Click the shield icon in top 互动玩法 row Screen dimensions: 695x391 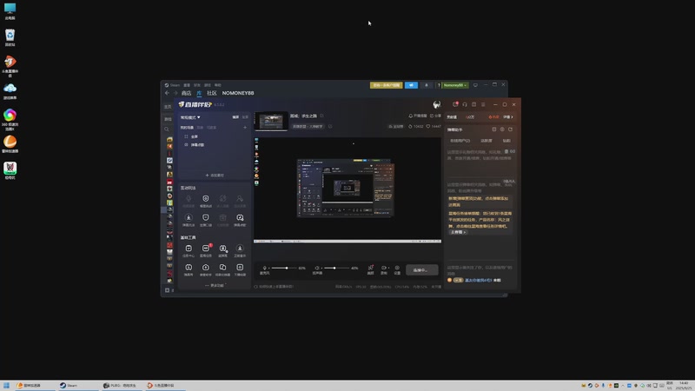pos(206,201)
